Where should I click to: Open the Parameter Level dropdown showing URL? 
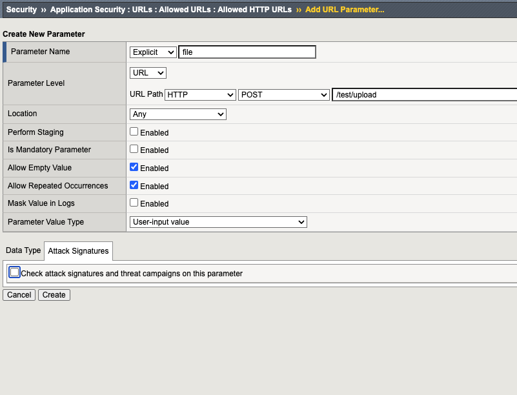coord(147,73)
